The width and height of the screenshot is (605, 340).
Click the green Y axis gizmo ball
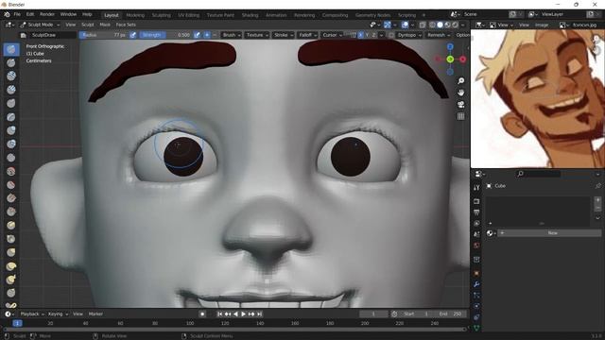[450, 59]
